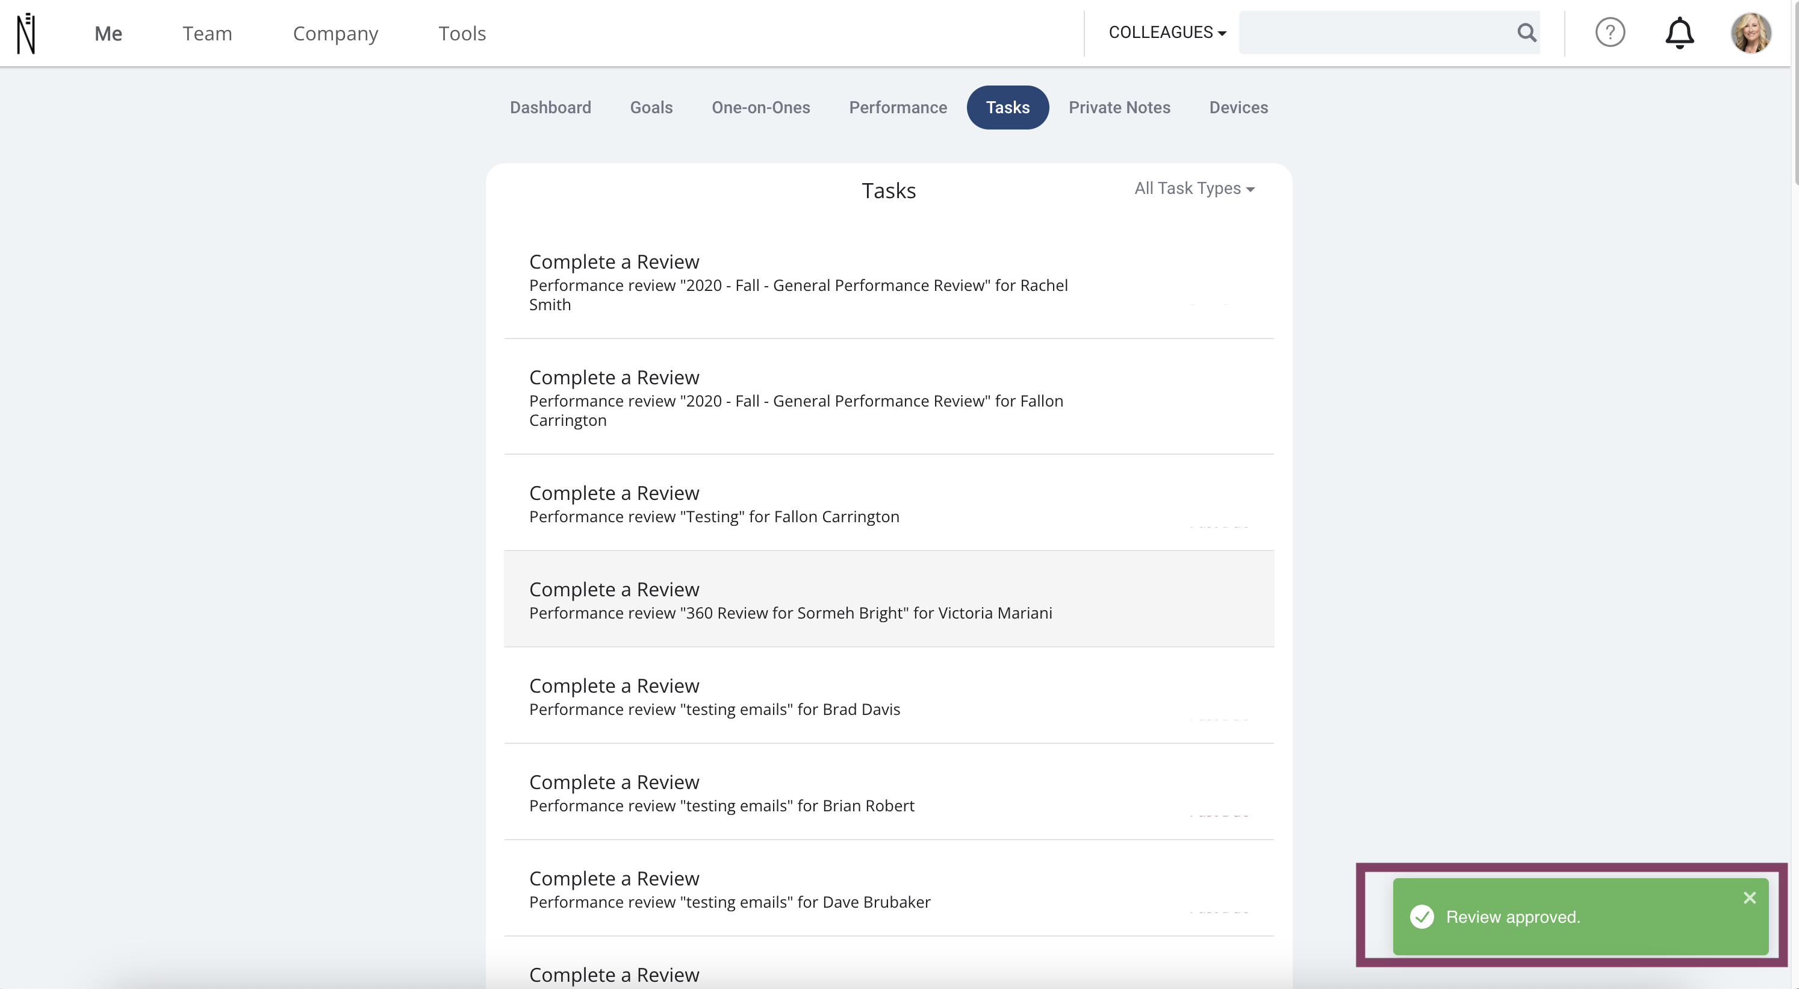
Task: Switch to the Devices tab
Action: click(1238, 108)
